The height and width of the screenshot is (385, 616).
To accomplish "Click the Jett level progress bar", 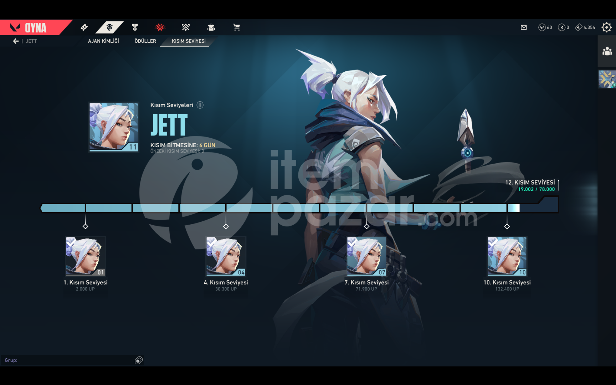I will click(299, 208).
